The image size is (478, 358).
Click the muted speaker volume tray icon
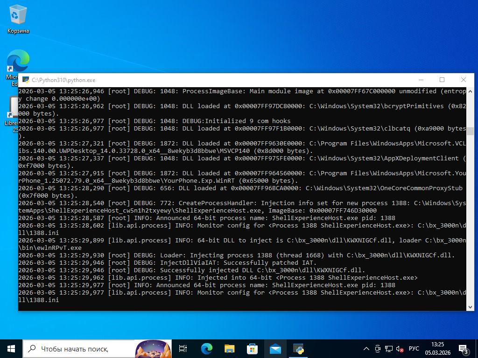400,349
